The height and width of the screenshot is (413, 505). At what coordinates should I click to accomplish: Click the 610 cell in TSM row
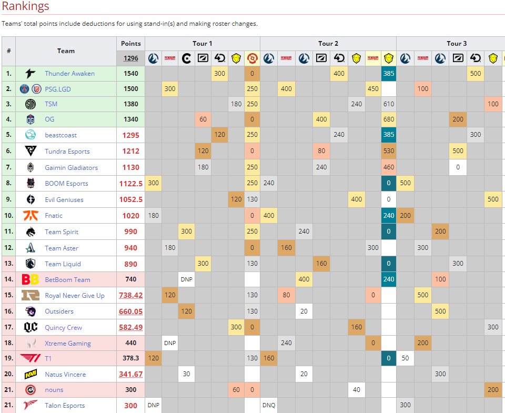click(x=389, y=104)
